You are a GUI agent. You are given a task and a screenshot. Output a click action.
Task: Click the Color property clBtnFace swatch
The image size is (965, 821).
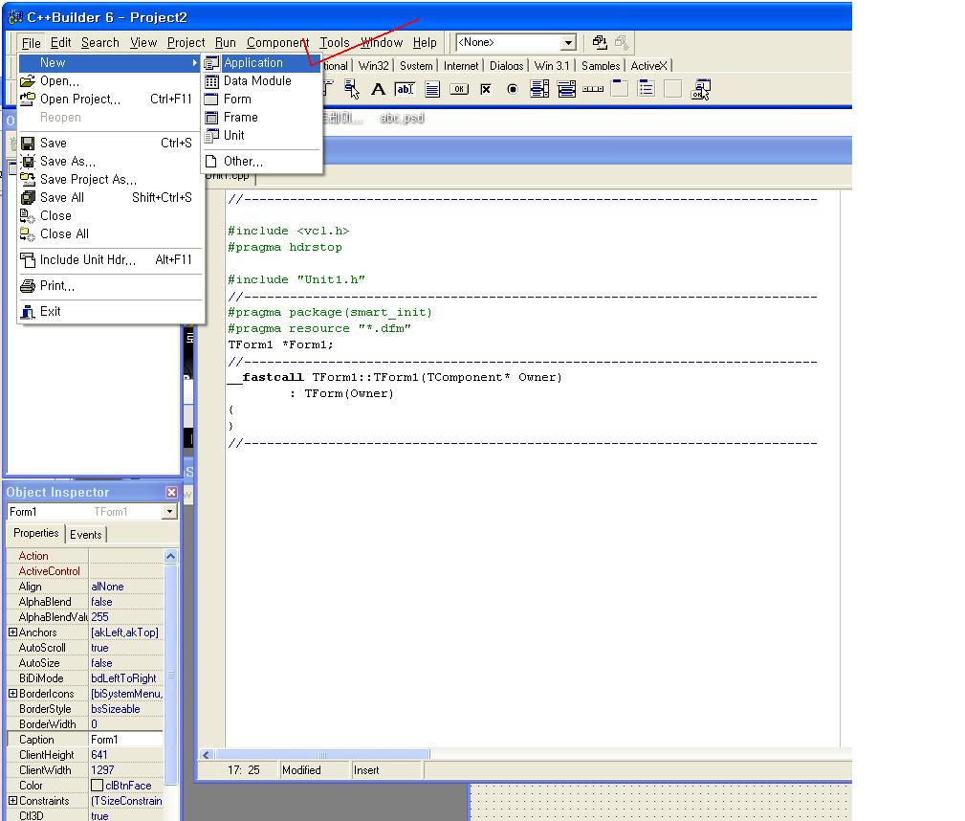pos(97,786)
